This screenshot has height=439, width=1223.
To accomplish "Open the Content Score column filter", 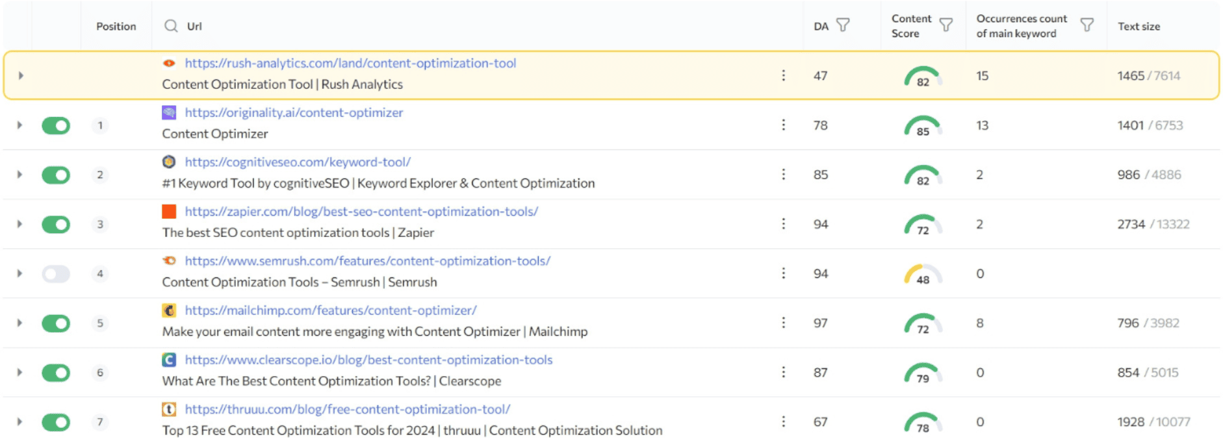I will (946, 25).
